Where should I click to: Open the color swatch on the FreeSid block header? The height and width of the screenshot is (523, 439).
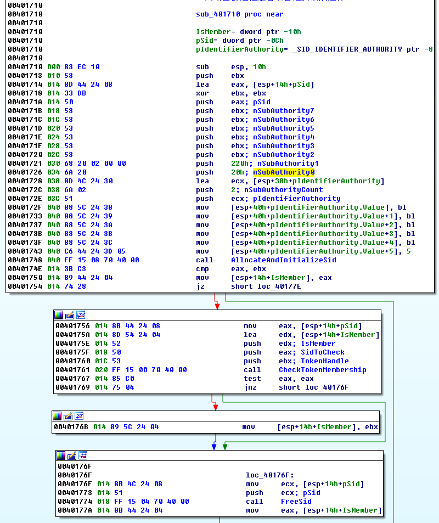click(61, 455)
